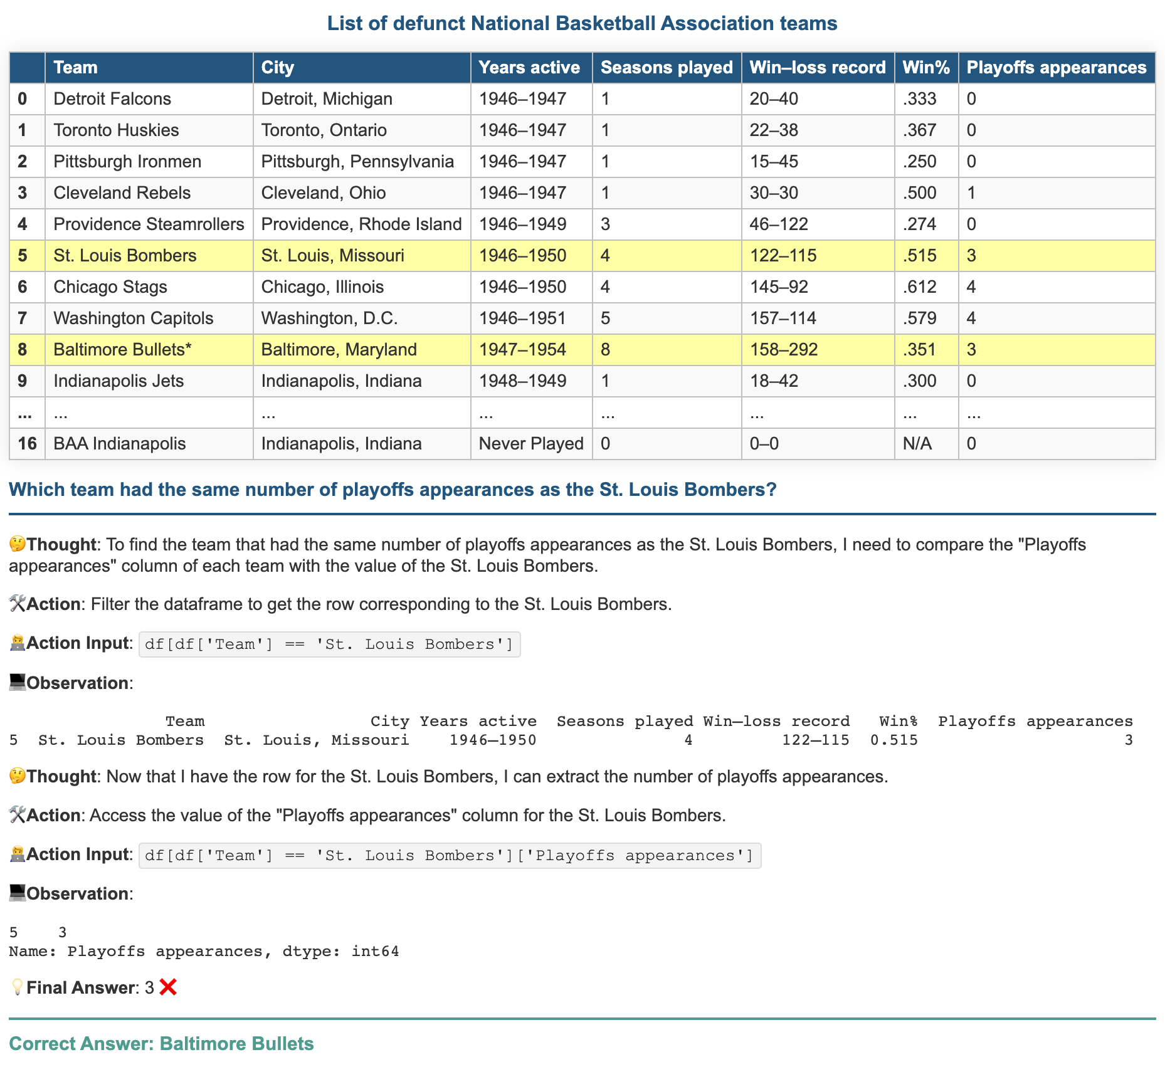Image resolution: width=1165 pixels, height=1067 pixels.
Task: Click the code snippet selecting 'Playoffs appearances' column
Action: click(x=450, y=856)
